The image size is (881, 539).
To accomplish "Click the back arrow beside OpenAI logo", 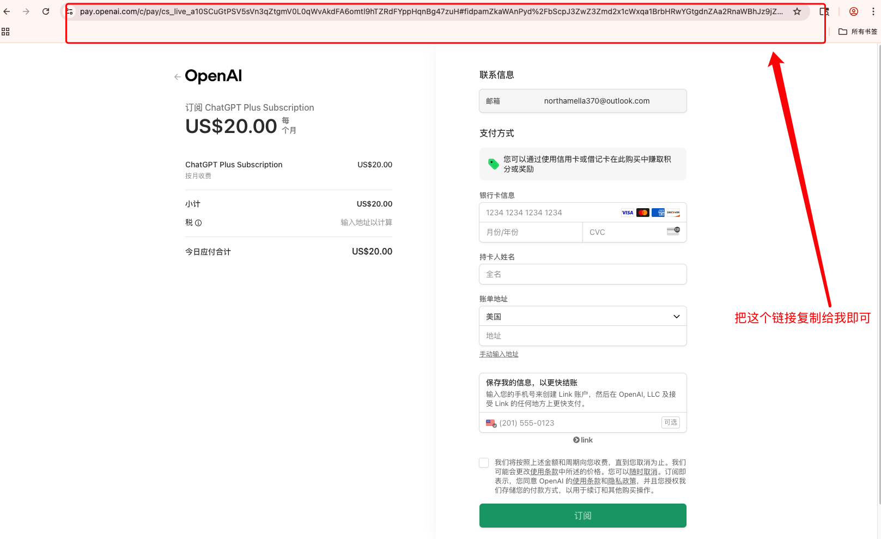I will click(x=178, y=77).
